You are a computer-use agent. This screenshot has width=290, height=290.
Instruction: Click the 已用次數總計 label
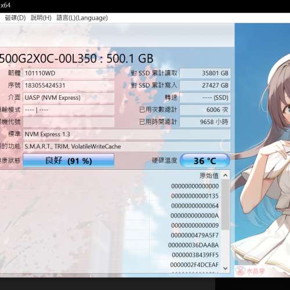[x=158, y=110]
